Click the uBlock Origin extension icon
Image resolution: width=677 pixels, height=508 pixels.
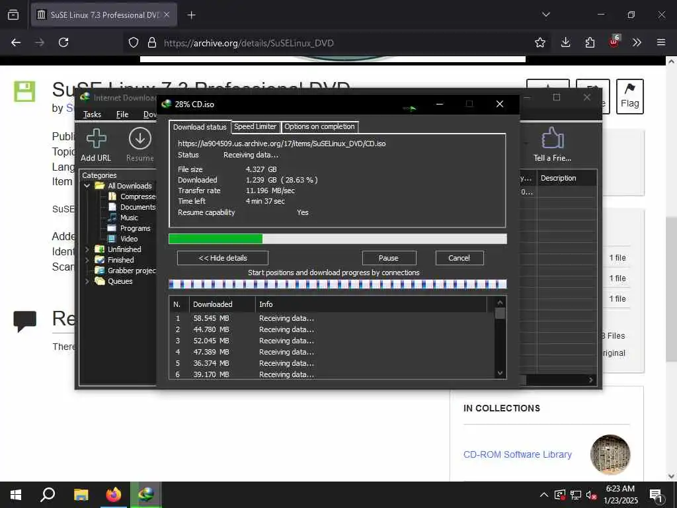click(614, 42)
